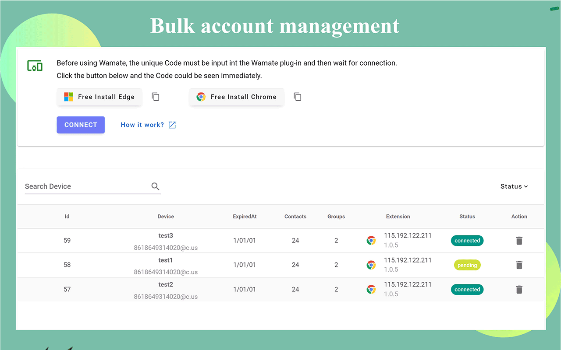Copy the Chrome install link icon
The width and height of the screenshot is (561, 350).
(298, 97)
